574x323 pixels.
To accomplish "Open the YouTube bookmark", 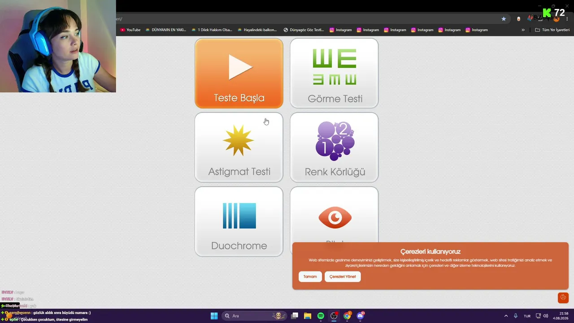I will 130,30.
